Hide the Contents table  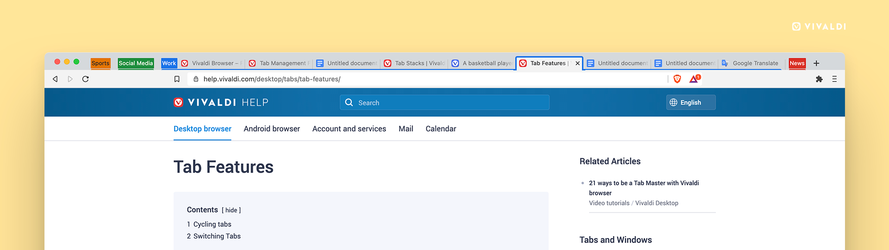[x=231, y=210]
